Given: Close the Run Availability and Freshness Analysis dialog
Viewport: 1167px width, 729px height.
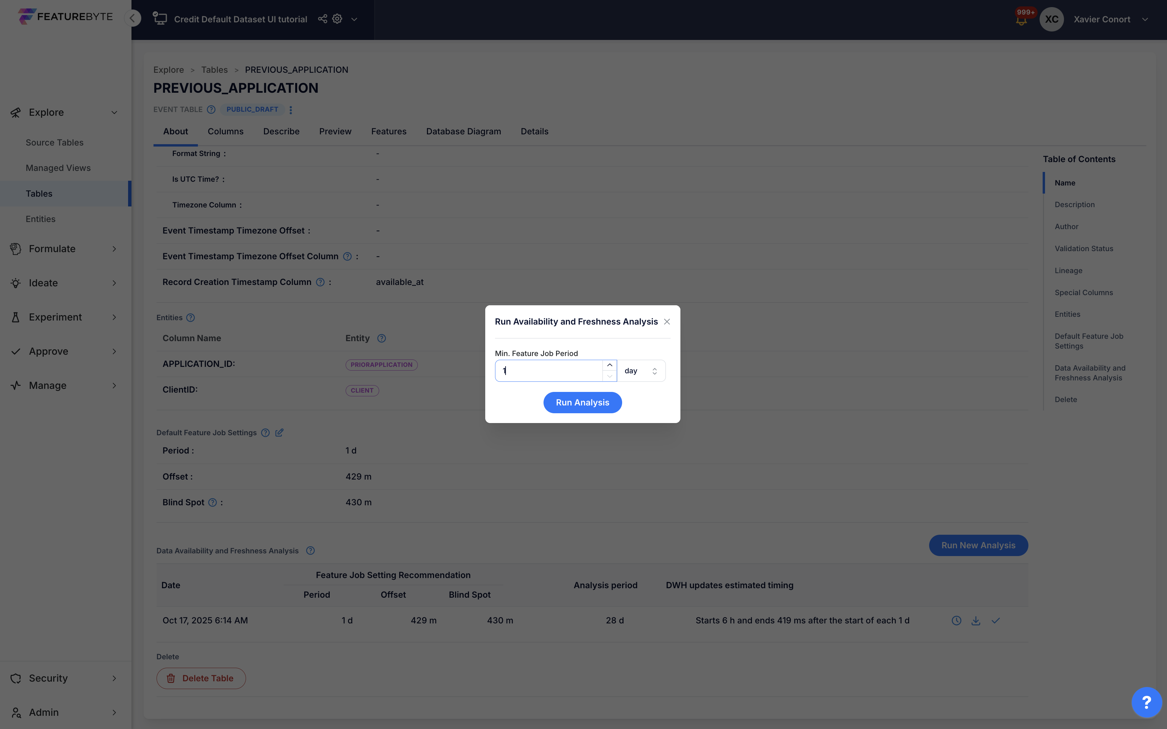Looking at the screenshot, I should [667, 322].
